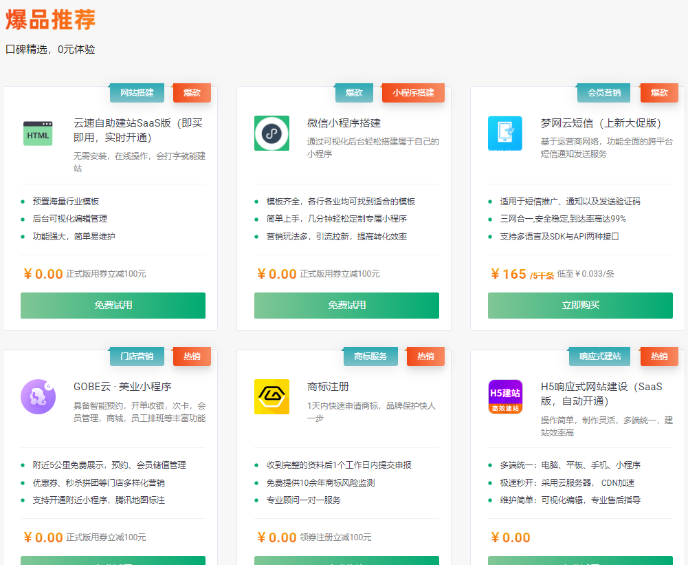This screenshot has width=688, height=565.
Task: Click 支持多语言及SDK与API bullet
Action: point(559,236)
